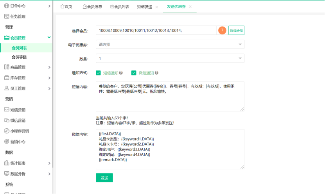Switch to the 首页 tab
Screen dimensions: 325x194
[x=66, y=7]
